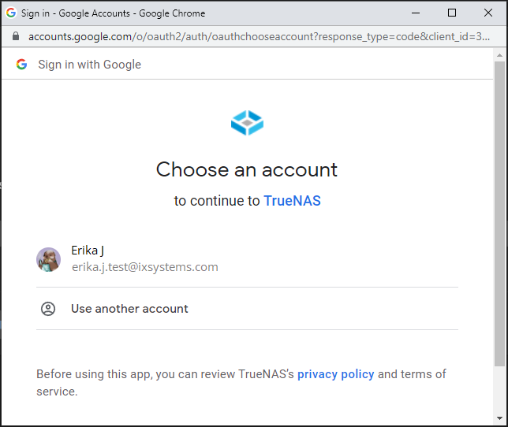
Task: Open the privacy policy link
Action: [x=335, y=374]
